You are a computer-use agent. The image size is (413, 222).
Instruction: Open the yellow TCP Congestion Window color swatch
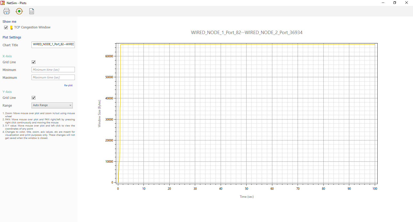pyautogui.click(x=11, y=27)
